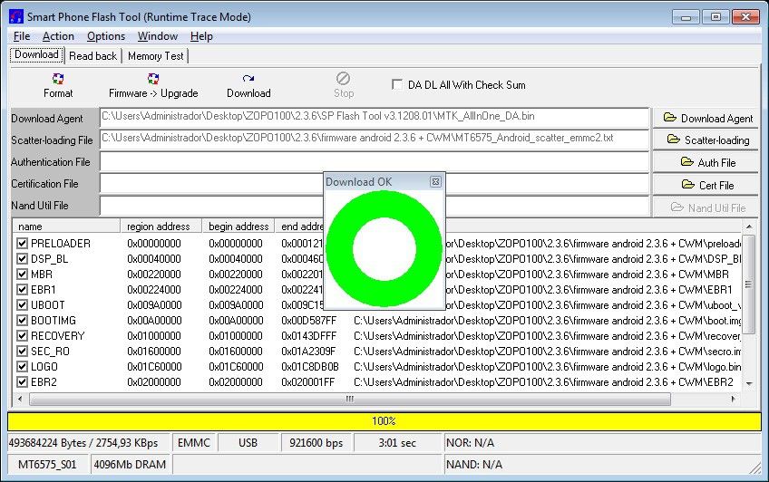Click the horizontal scrollbar thumb
769x482 pixels.
[350, 400]
